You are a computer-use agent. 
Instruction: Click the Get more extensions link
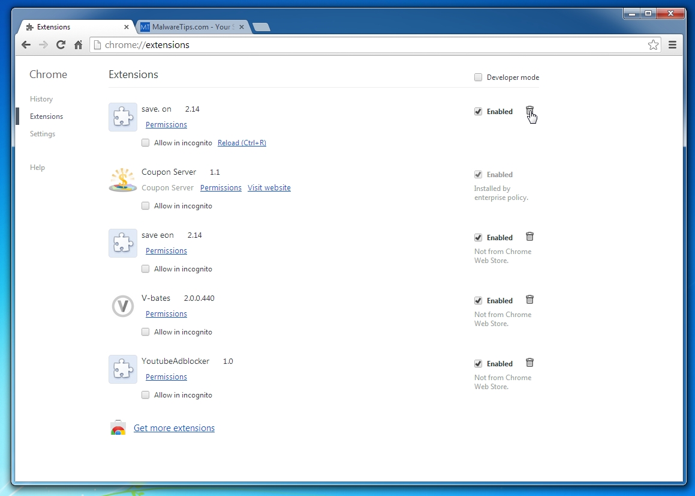pyautogui.click(x=174, y=428)
